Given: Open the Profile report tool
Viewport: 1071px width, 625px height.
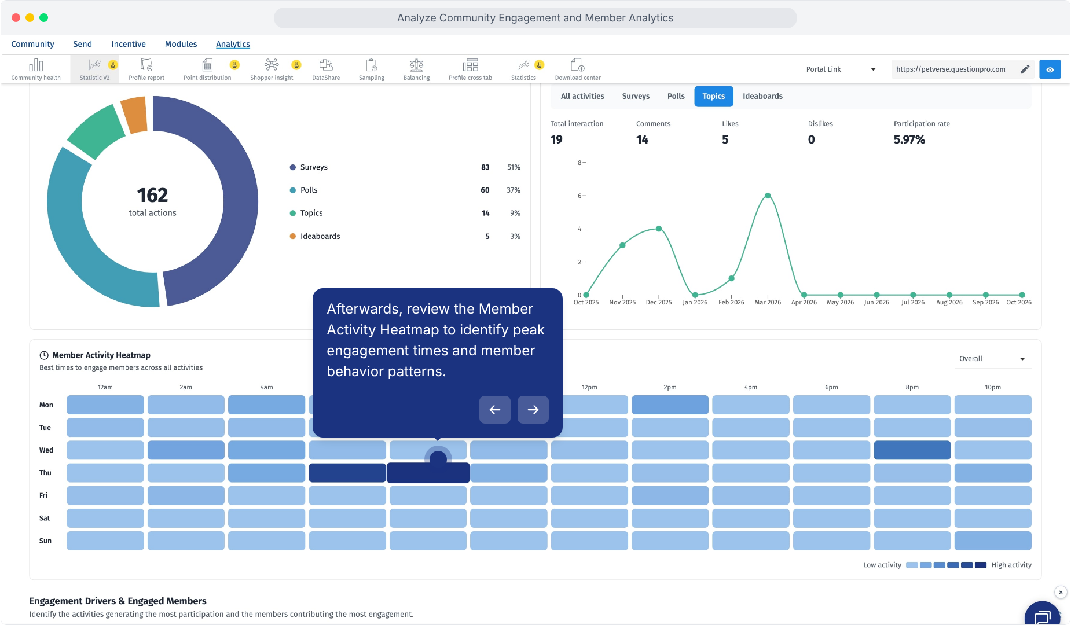Looking at the screenshot, I should click(146, 69).
